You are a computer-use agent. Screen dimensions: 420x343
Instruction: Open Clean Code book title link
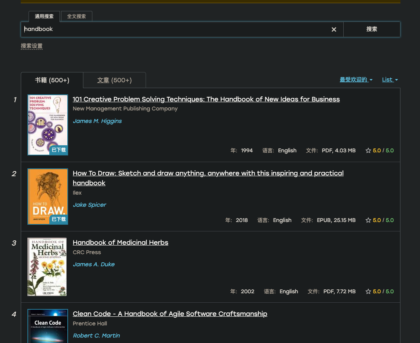pos(170,314)
